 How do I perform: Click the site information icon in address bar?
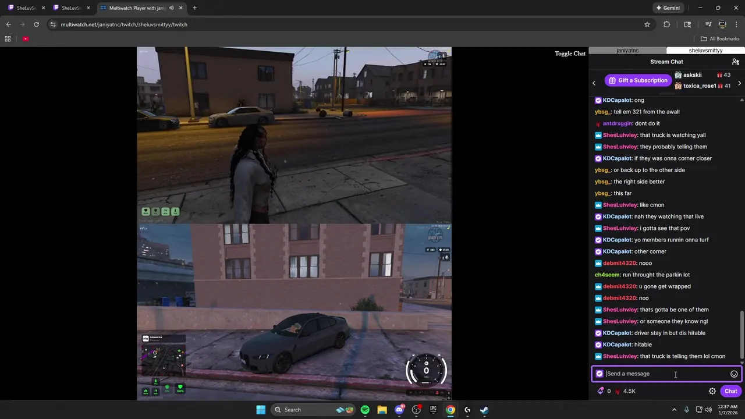(x=53, y=24)
